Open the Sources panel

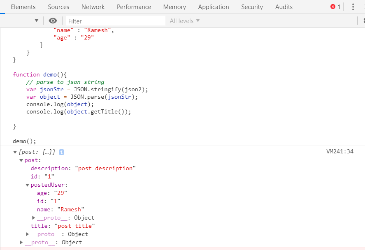coord(58,7)
